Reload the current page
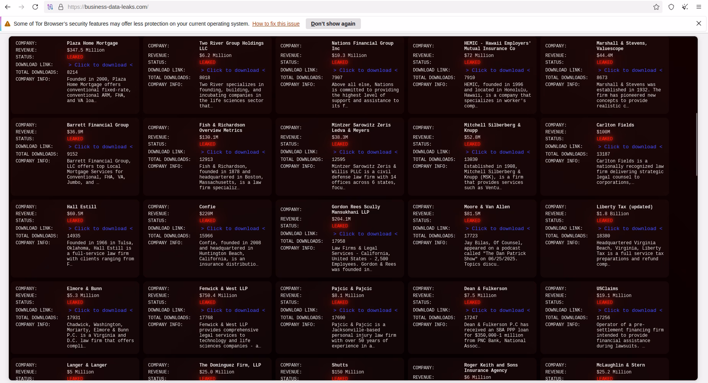 coord(35,7)
